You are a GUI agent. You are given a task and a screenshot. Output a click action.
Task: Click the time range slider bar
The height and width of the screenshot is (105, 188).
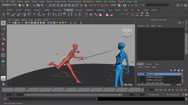(73, 94)
